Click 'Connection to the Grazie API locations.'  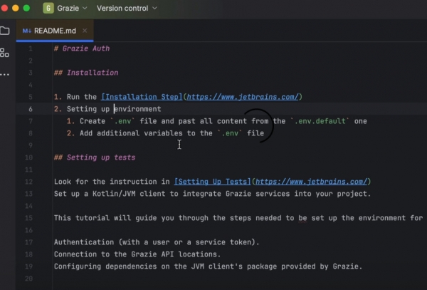[137, 254]
